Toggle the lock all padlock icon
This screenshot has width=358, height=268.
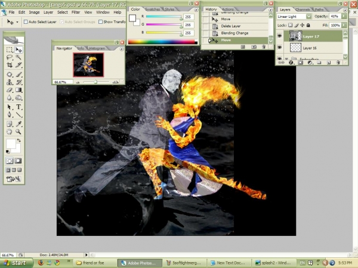(308, 25)
